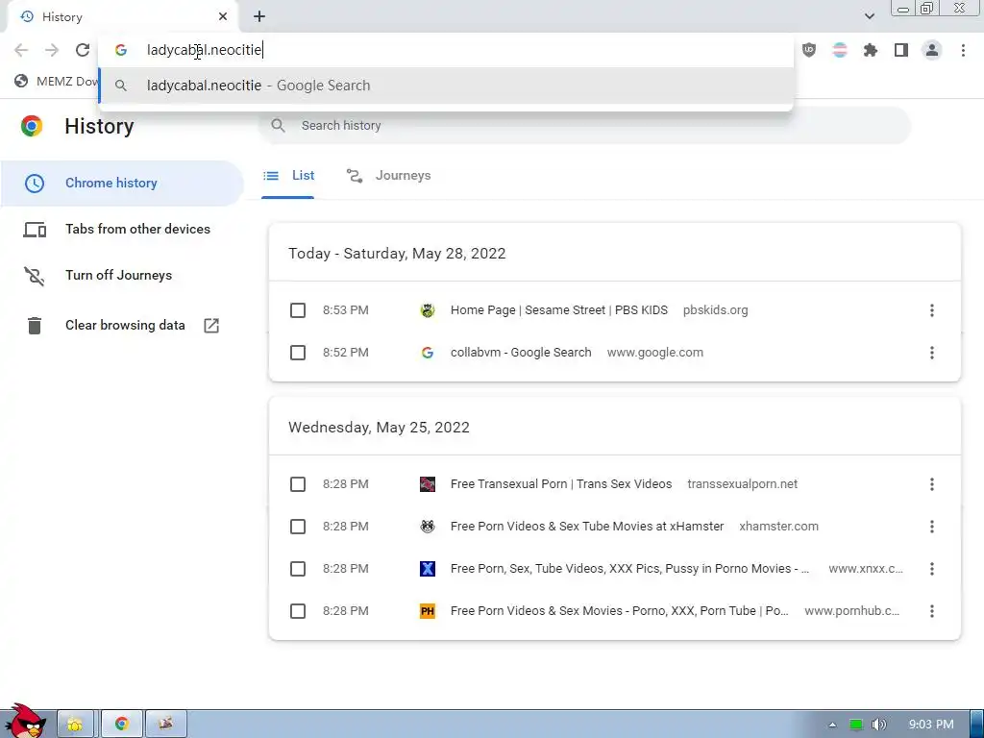The image size is (984, 738).
Task: Click external link icon beside Clear browsing data
Action: pos(211,325)
